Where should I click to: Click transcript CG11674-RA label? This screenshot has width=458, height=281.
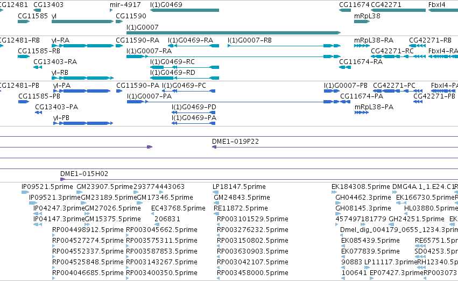coord(361,62)
